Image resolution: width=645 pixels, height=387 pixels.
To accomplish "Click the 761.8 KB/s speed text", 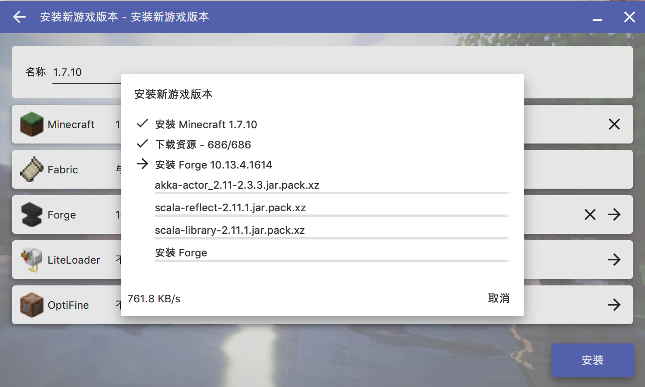I will coord(154,299).
